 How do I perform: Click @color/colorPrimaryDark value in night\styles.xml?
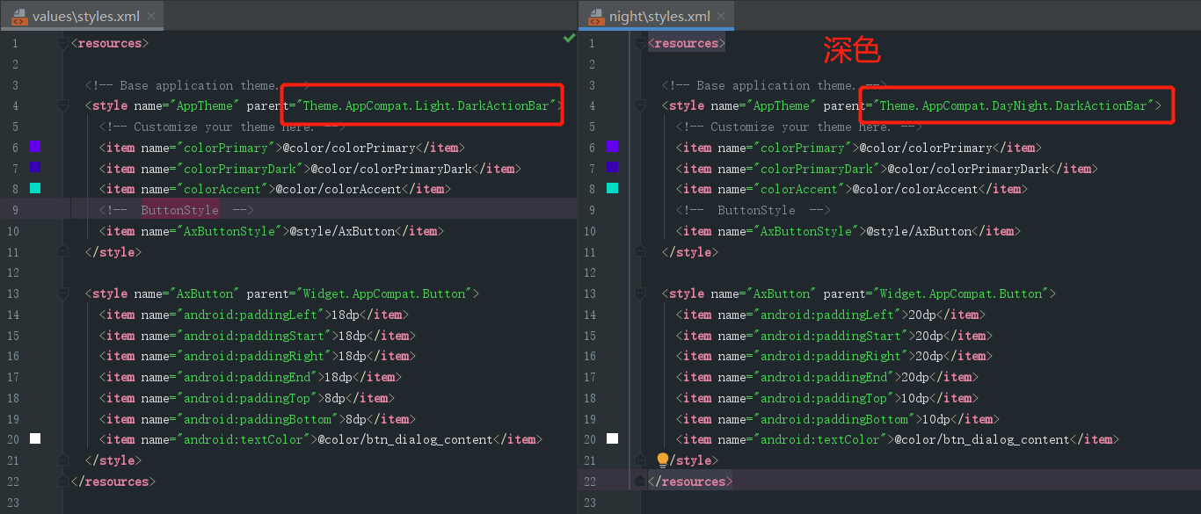pyautogui.click(x=968, y=169)
